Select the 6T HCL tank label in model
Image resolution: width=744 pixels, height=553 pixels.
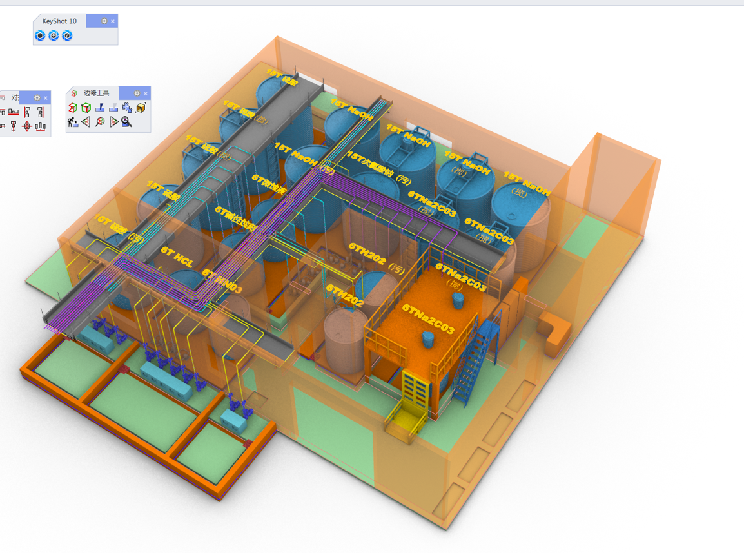pyautogui.click(x=177, y=258)
